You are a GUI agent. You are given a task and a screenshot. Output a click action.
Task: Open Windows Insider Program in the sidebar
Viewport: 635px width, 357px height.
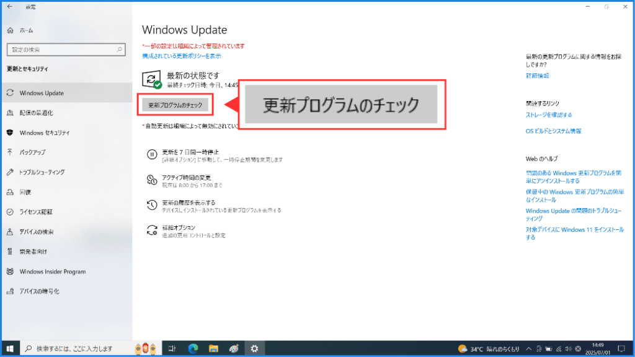tap(67, 271)
